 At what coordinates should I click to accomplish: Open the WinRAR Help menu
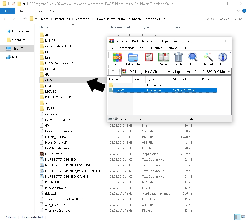point(184,48)
